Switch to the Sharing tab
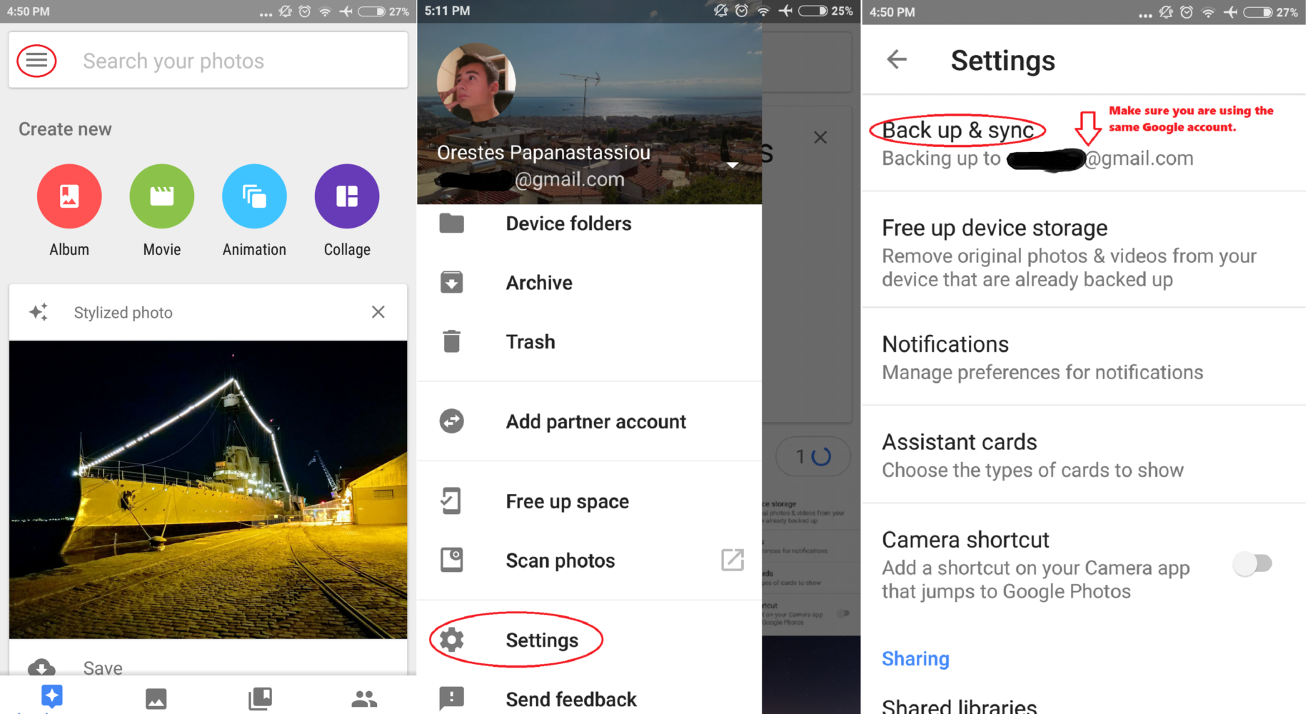Image resolution: width=1308 pixels, height=714 pixels. click(x=364, y=698)
